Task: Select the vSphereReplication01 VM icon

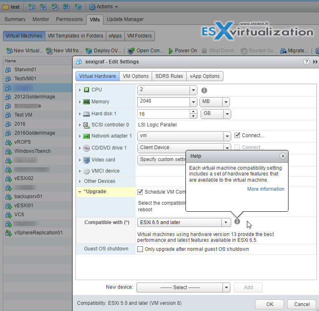Action: click(8, 233)
